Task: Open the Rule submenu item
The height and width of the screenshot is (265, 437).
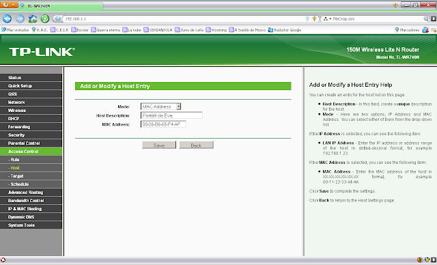Action: [x=31, y=160]
